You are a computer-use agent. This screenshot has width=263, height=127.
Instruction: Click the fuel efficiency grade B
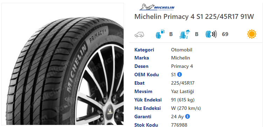171,34
